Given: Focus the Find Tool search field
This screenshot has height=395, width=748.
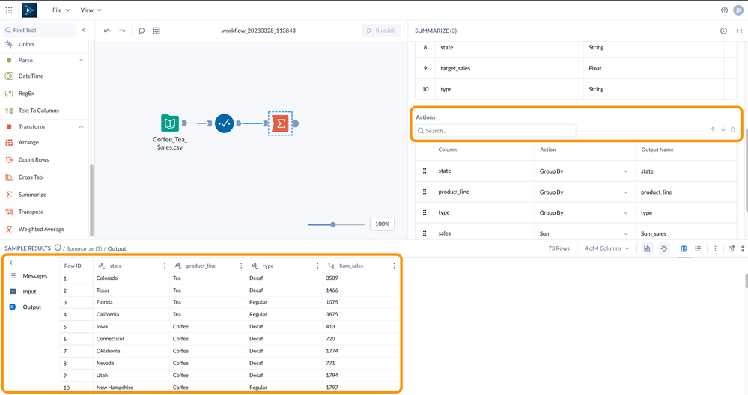Looking at the screenshot, I should 40,30.
